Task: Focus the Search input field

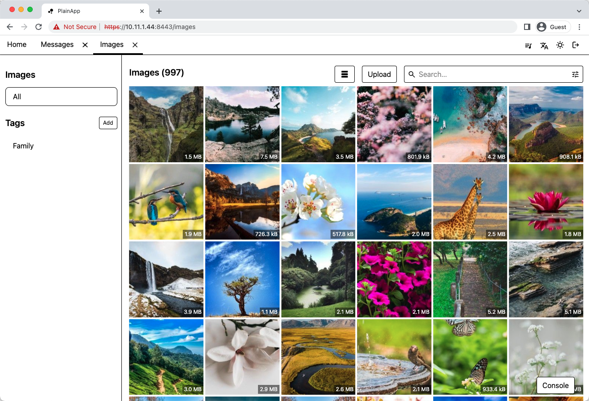Action: pyautogui.click(x=494, y=74)
